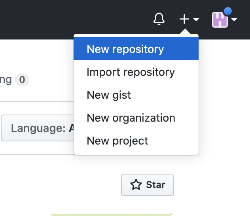Select New project in the menu
The image size is (250, 218).
click(x=117, y=141)
